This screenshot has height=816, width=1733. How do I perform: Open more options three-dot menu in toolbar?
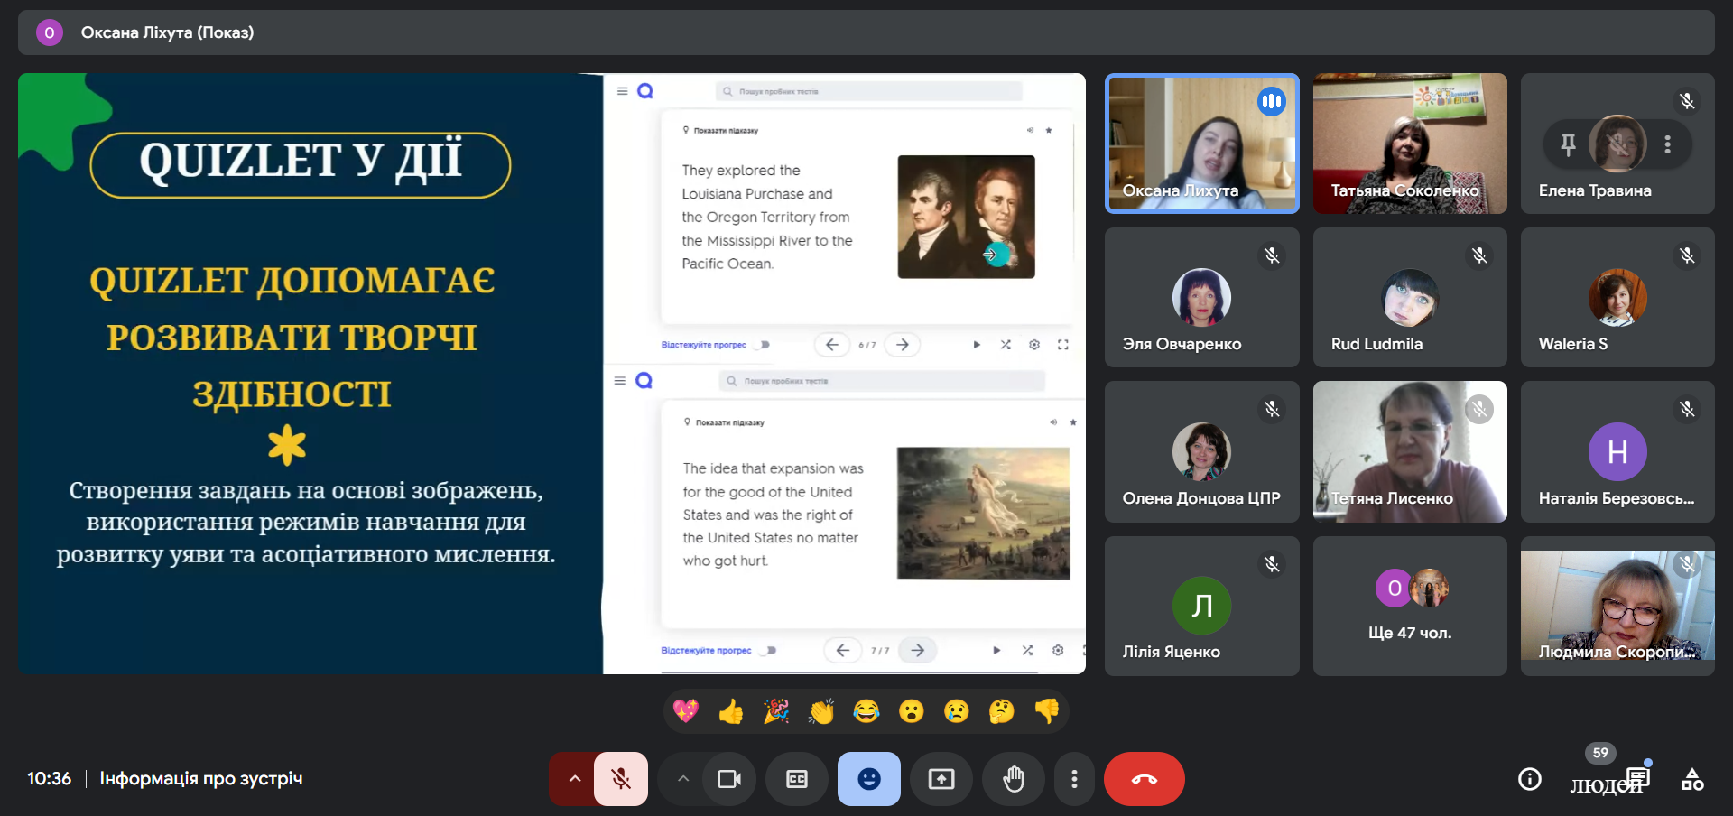coord(1074,779)
